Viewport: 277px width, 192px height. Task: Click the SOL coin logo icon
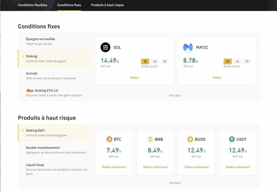(105, 48)
